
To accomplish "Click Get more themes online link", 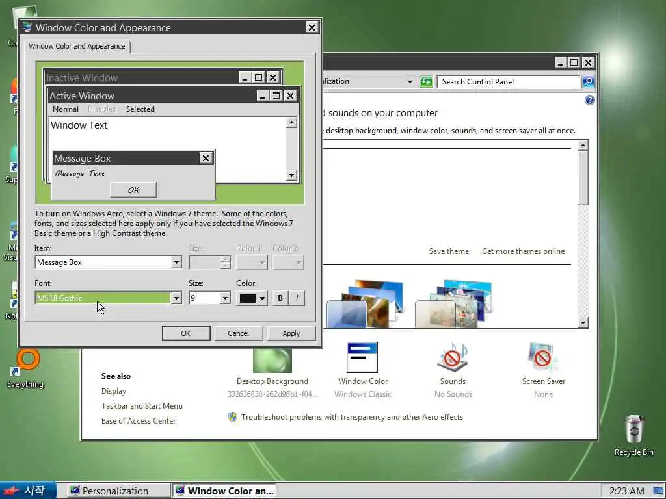I will pyautogui.click(x=524, y=251).
